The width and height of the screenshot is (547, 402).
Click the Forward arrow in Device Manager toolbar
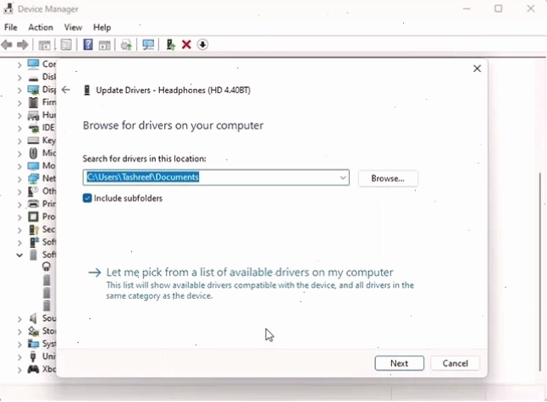point(23,45)
